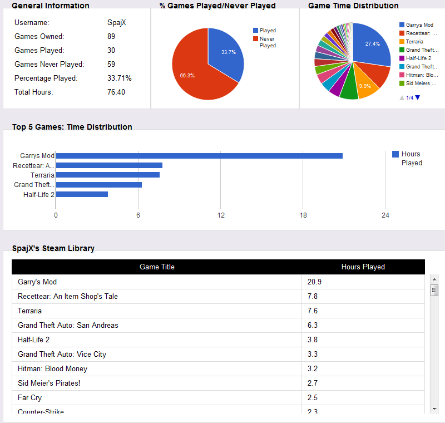
Task: Select the Hitman: Blood Money row
Action: pos(218,369)
